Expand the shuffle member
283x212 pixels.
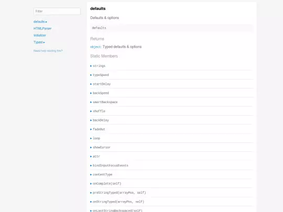pos(97,111)
